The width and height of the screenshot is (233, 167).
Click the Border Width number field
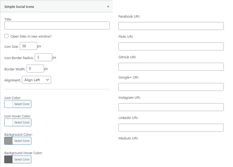35,69
